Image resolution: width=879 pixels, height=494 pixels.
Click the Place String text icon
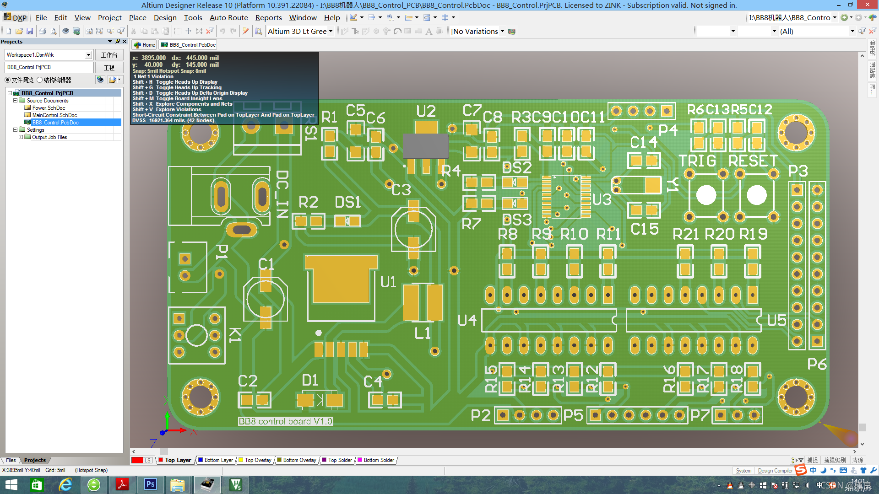(x=429, y=31)
